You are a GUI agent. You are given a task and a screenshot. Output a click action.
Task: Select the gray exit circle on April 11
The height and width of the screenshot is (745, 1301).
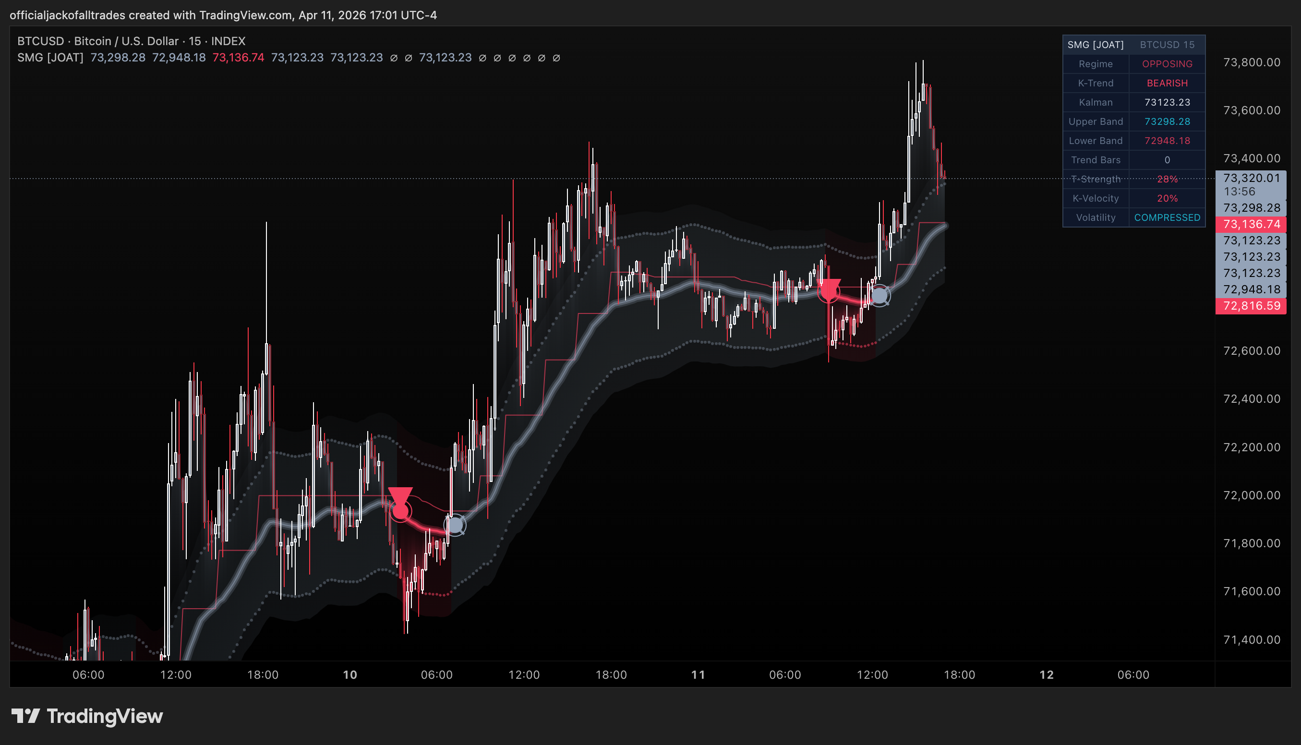coord(879,295)
